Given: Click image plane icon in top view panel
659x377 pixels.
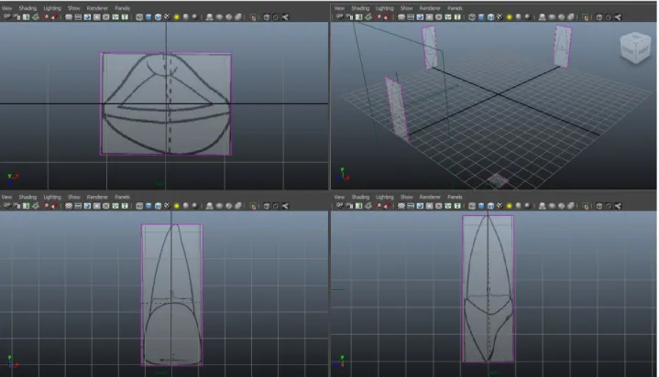Looking at the screenshot, I should click(36, 17).
